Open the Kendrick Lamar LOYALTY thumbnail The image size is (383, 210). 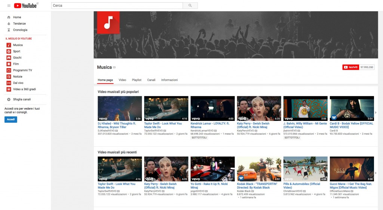click(212, 109)
